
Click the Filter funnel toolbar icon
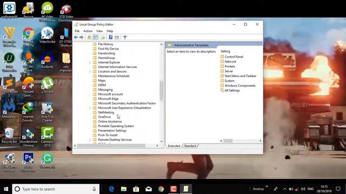point(125,37)
